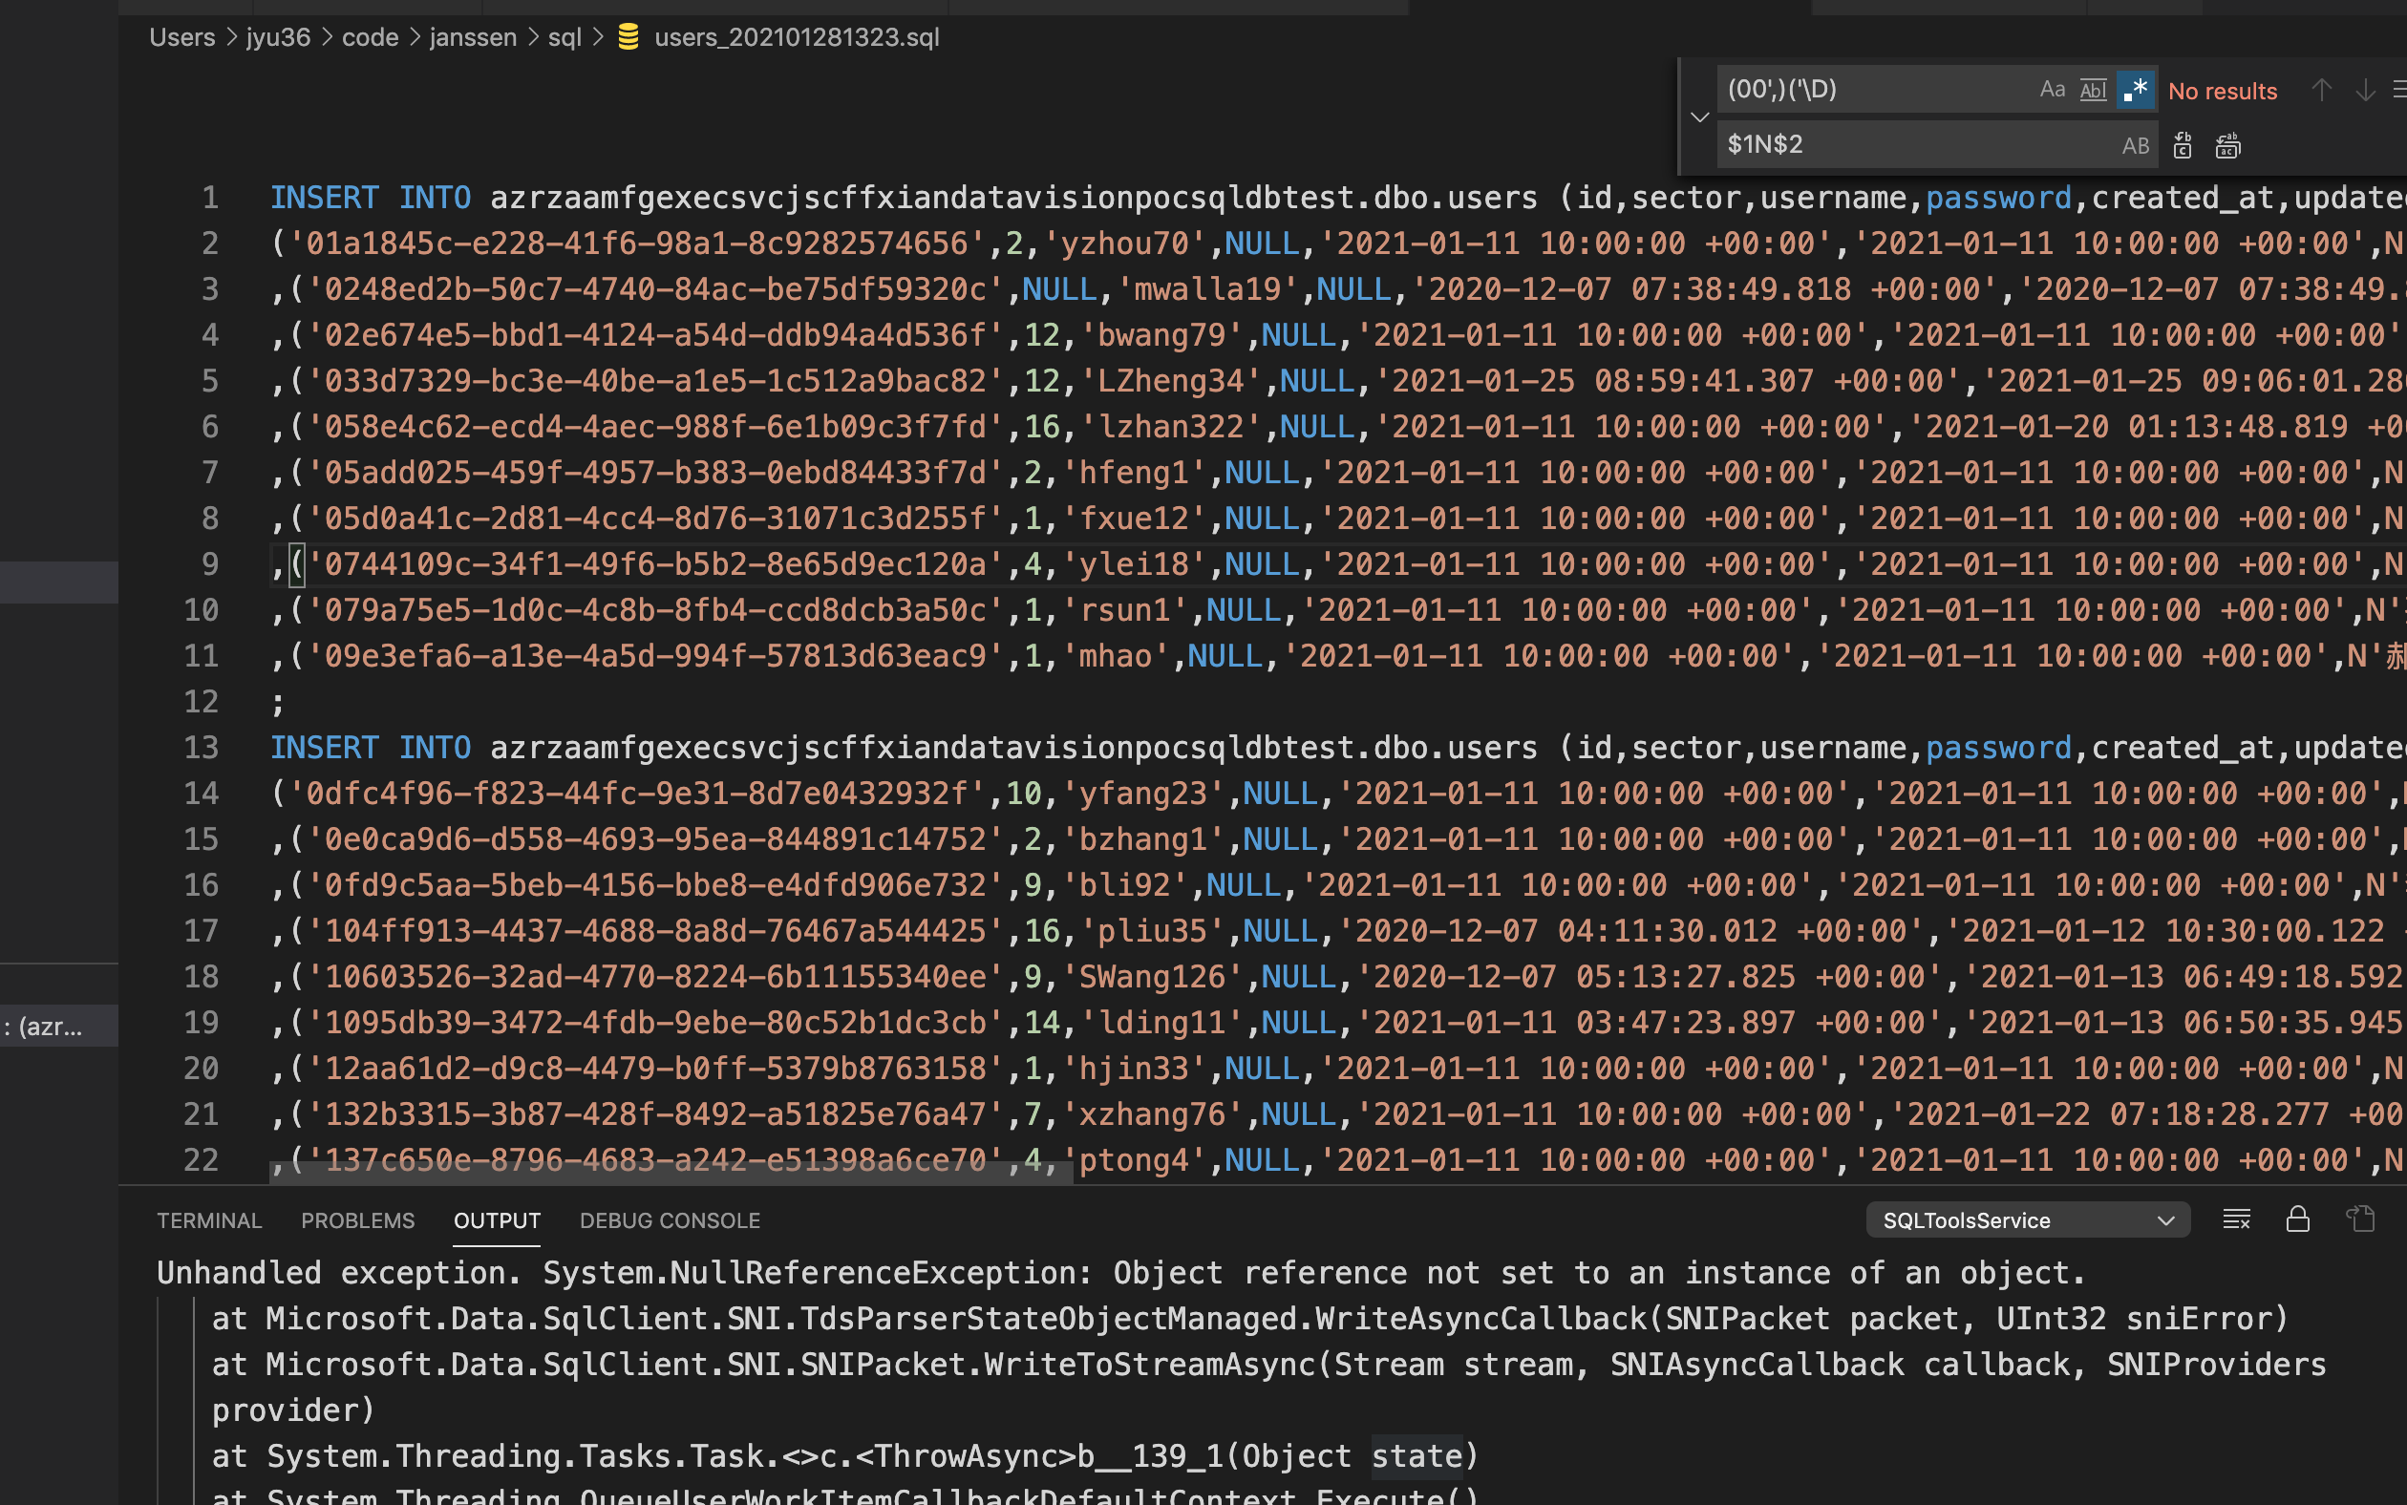Click the Replace single match icon
The width and height of the screenshot is (2407, 1505).
pos(2182,145)
